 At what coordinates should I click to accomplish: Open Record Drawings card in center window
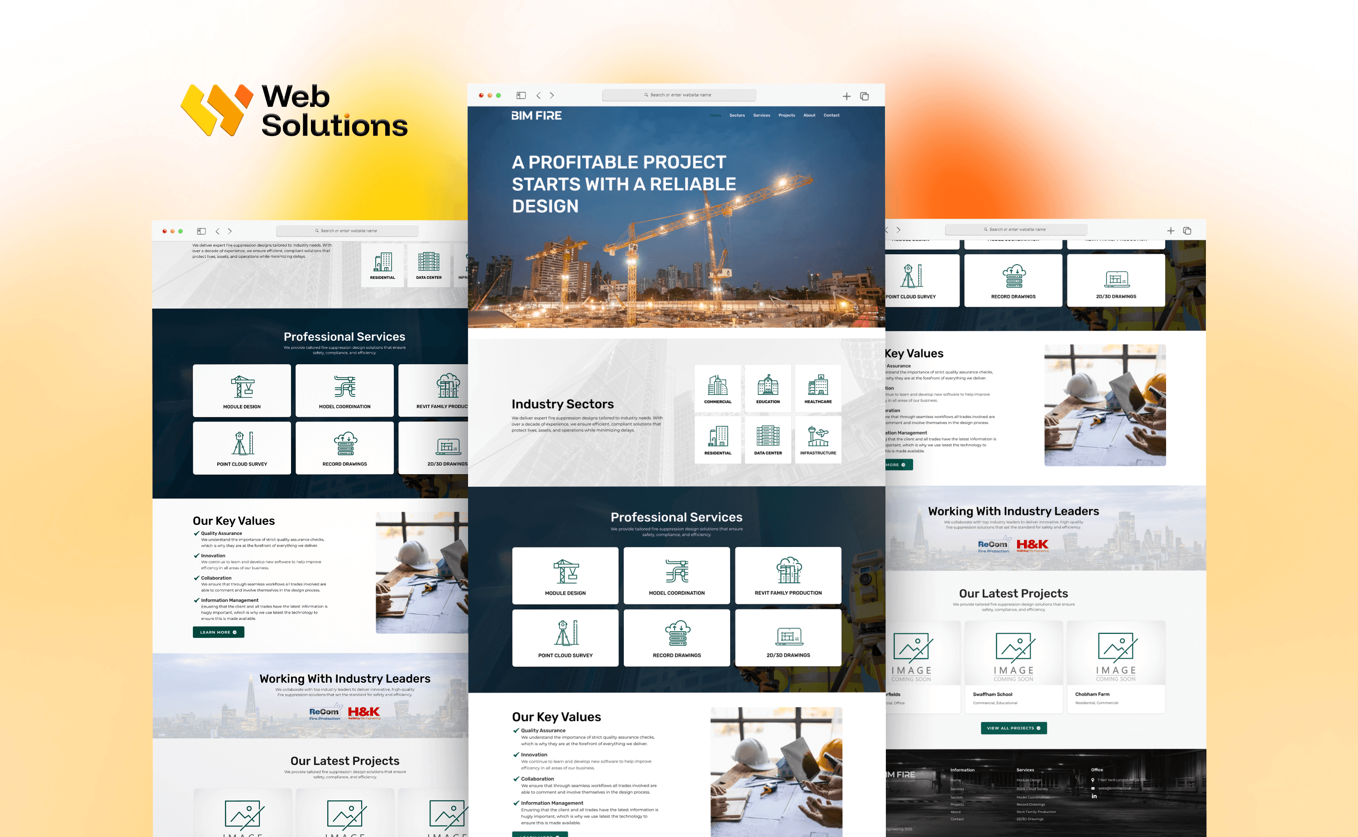click(677, 638)
